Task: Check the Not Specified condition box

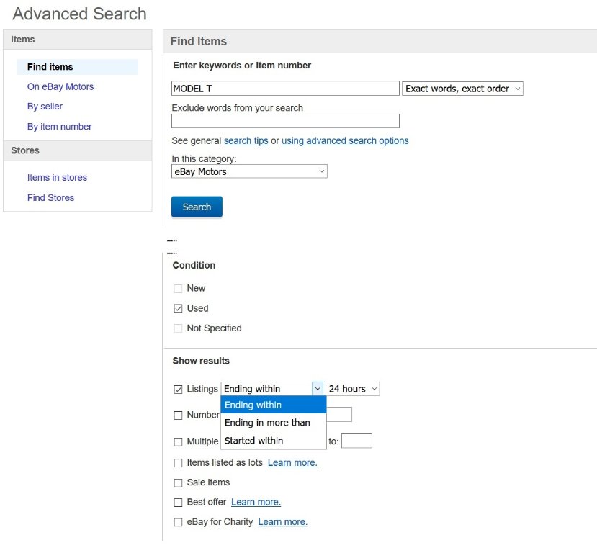Action: coord(178,328)
